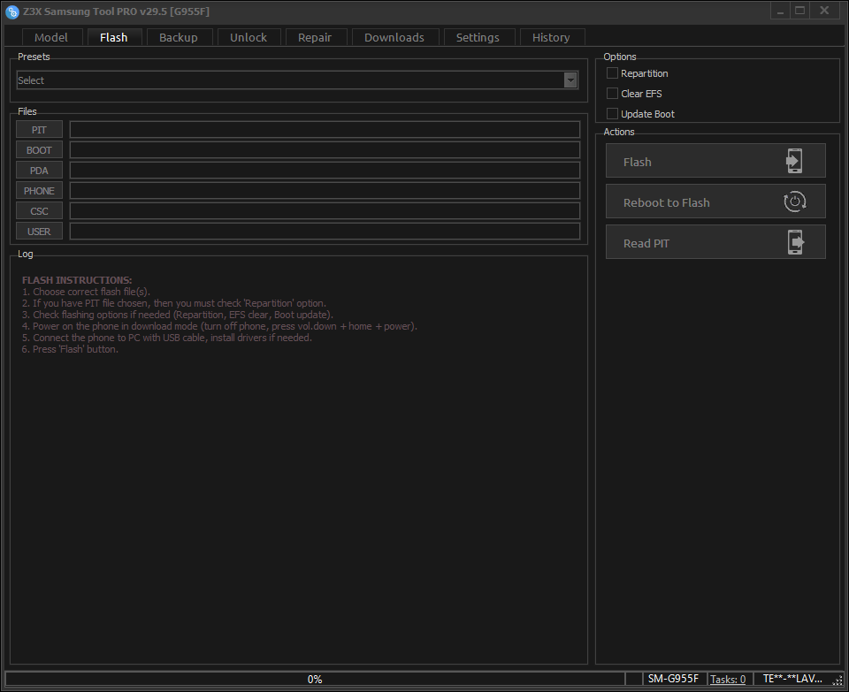849x692 pixels.
Task: Click the CSC file path field
Action: click(325, 211)
